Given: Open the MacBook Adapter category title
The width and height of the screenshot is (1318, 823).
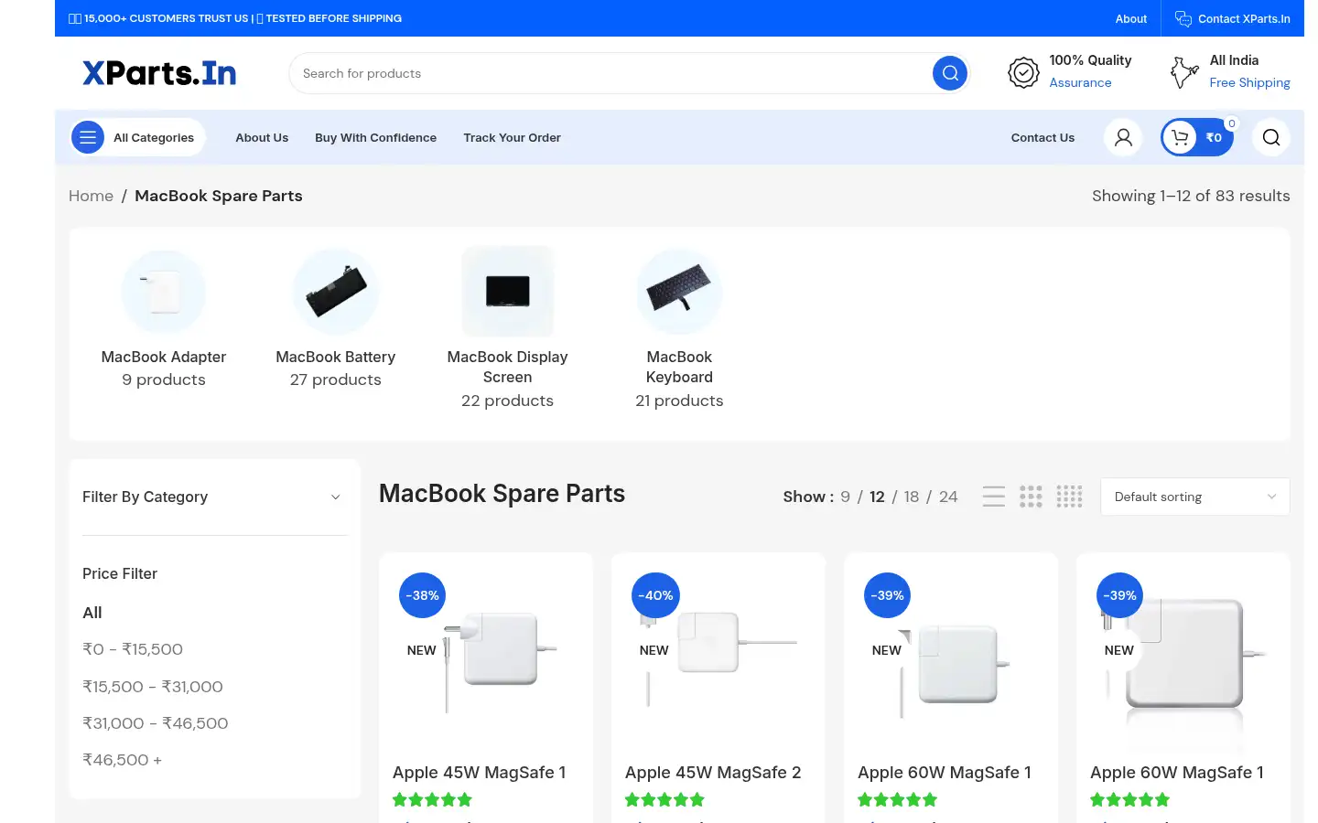Looking at the screenshot, I should 164,357.
